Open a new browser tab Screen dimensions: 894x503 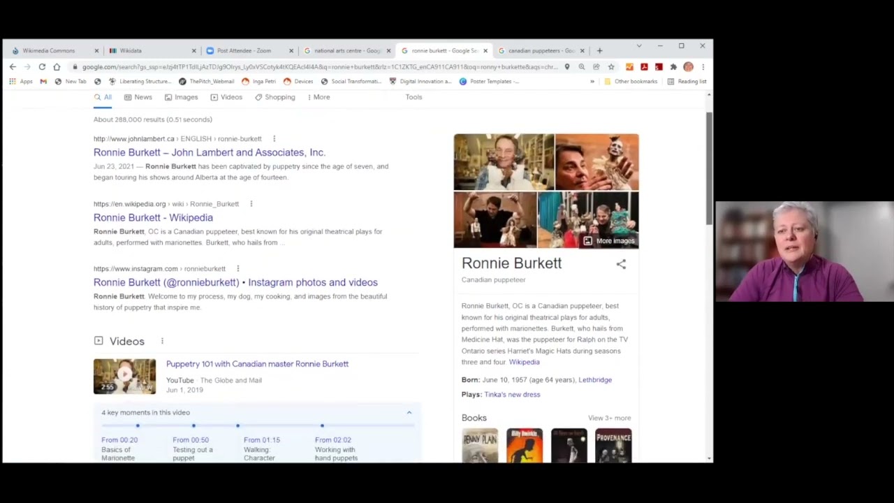click(x=599, y=51)
